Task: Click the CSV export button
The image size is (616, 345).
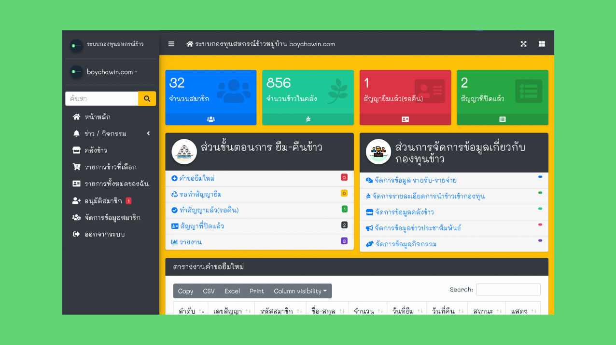Action: 209,291
